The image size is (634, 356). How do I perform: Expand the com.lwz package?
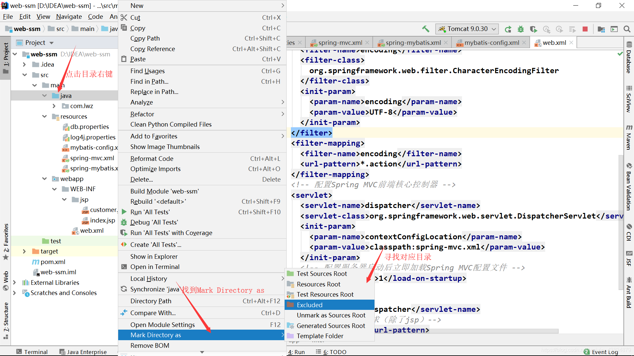click(x=54, y=106)
